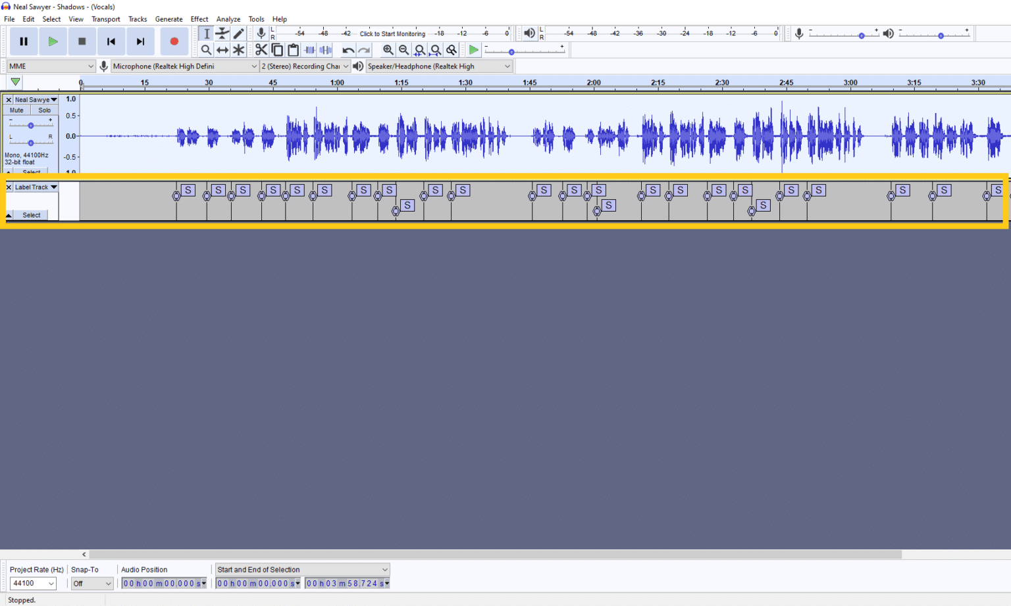Screen dimensions: 1011x606
Task: Open the Tracks menu
Action: 138,18
